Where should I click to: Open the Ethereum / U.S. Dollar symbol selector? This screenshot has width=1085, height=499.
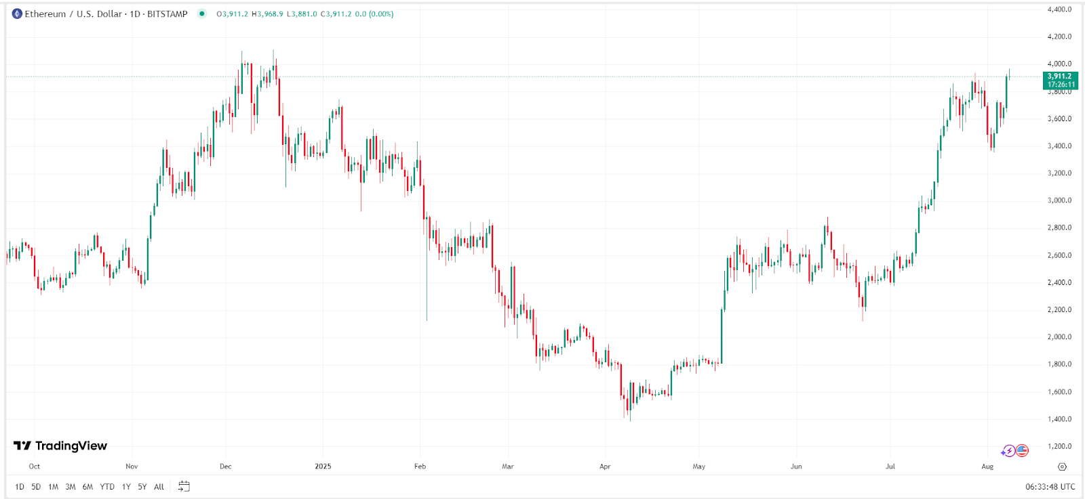pos(75,13)
